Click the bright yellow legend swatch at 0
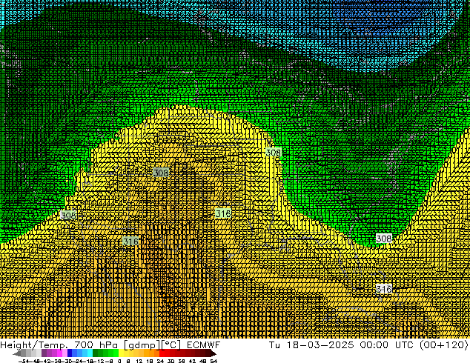The height and width of the screenshot is (363, 470). [121, 353]
